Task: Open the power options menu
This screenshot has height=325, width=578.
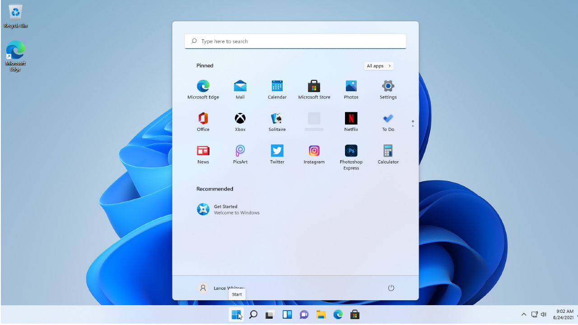Action: (391, 288)
